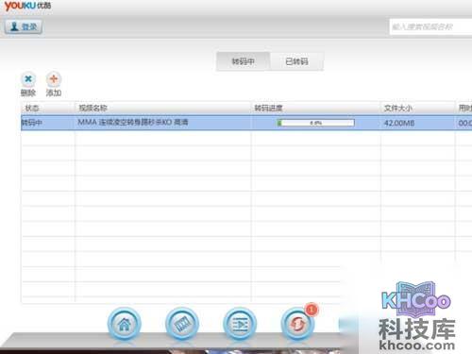
Task: Click the delete (X) icon
Action: point(28,79)
